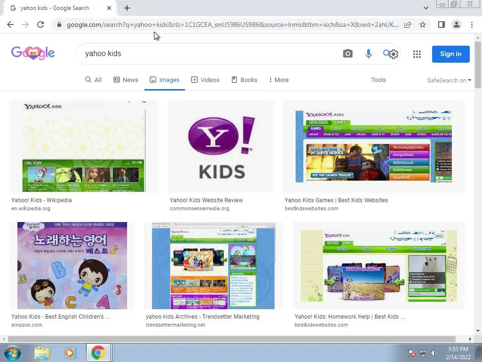
Task: Open Windows Media Player taskbar icon
Action: [x=70, y=353]
